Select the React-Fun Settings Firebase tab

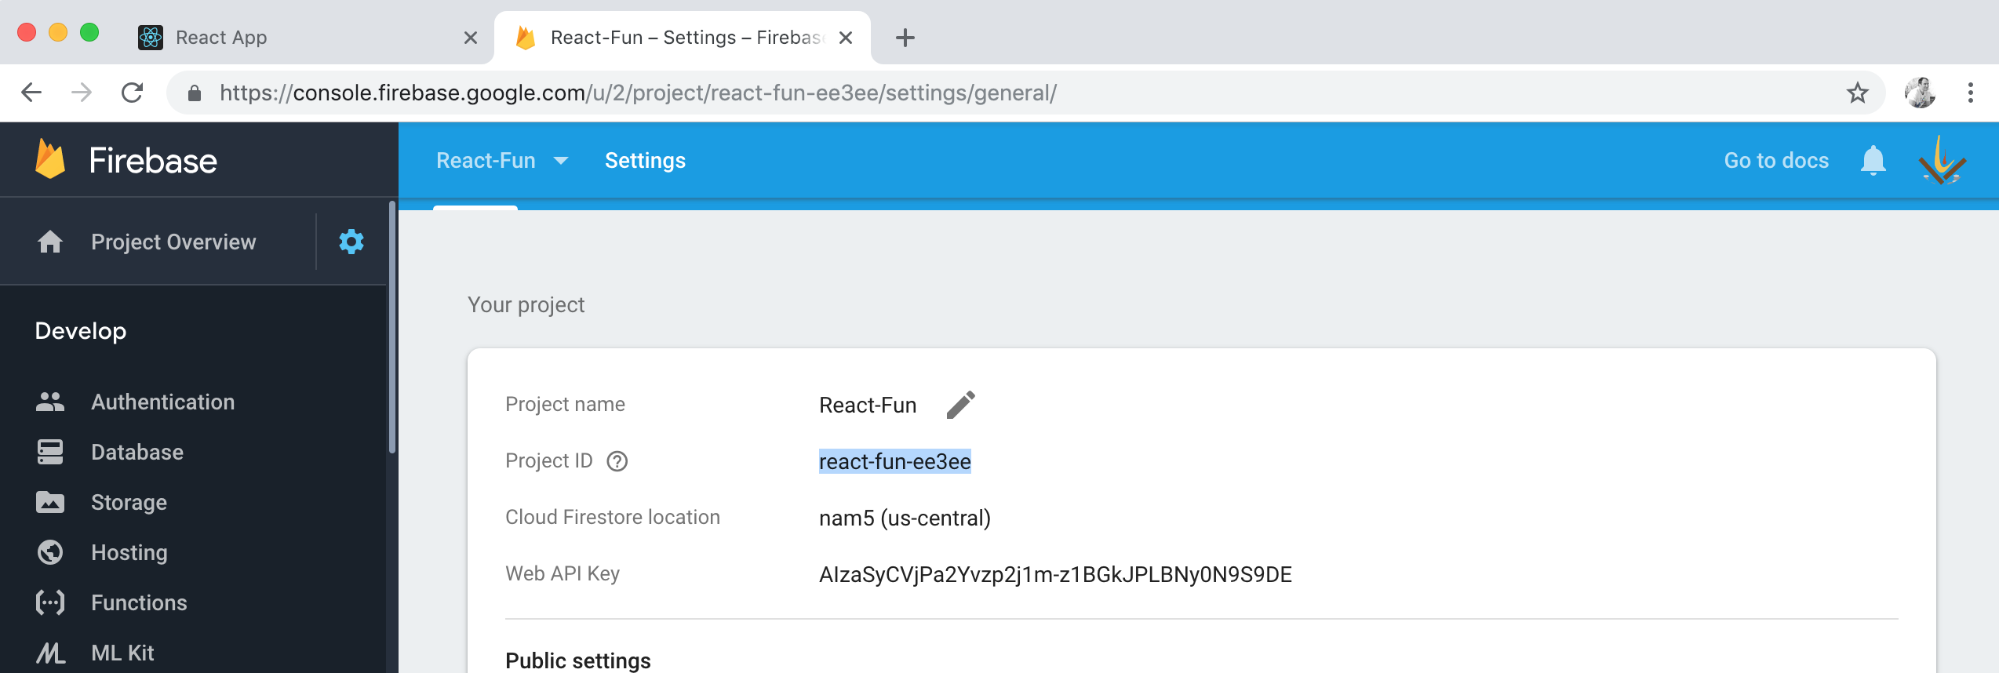[x=683, y=38]
